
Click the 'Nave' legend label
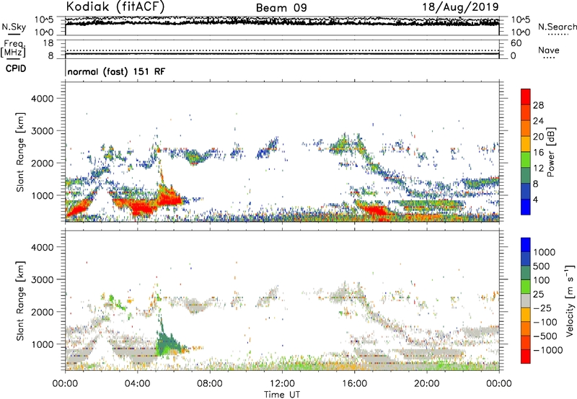[549, 50]
